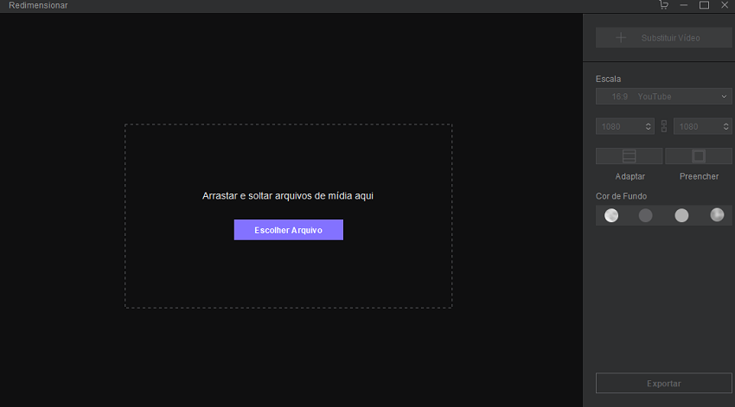Toggle the aspect ratio lock link icon
The image size is (735, 407).
(x=664, y=126)
